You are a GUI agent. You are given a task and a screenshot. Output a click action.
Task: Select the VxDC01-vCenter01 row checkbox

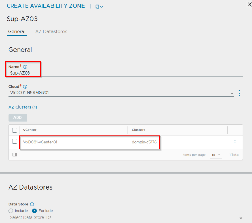click(14, 141)
